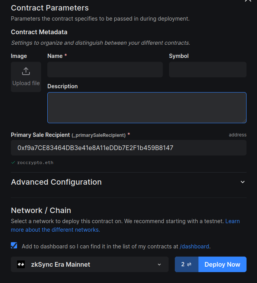Click the zkSync Era network logo icon
The height and width of the screenshot is (283, 257).
(21, 264)
